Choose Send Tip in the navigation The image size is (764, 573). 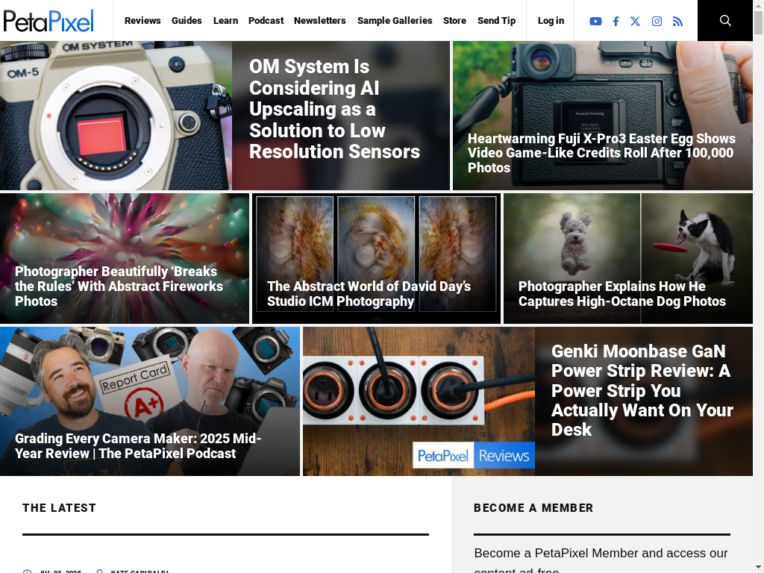[496, 20]
